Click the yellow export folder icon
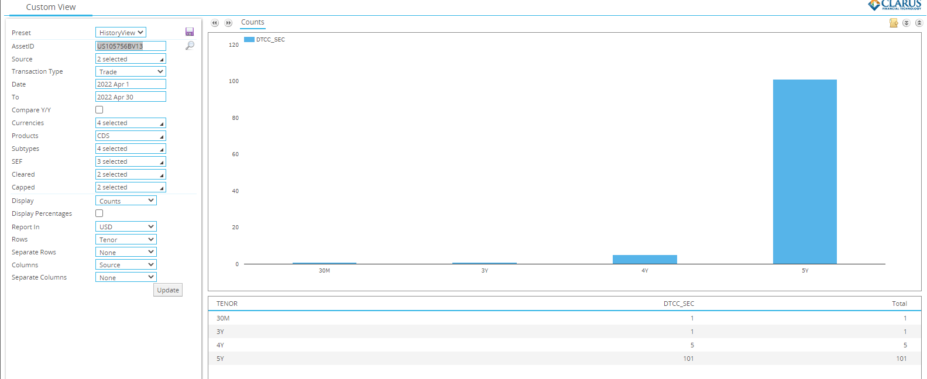The image size is (927, 379). click(x=894, y=23)
